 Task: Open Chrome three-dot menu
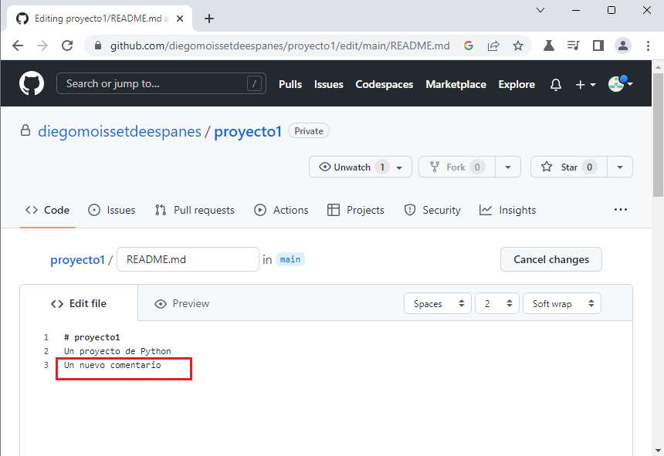point(648,46)
